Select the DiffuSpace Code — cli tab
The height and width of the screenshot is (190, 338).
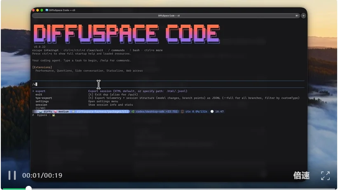[166, 16]
